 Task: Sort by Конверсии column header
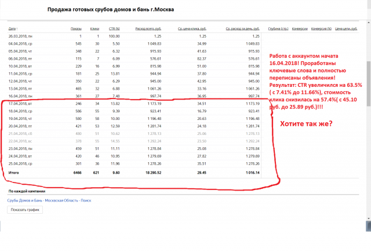point(300,28)
